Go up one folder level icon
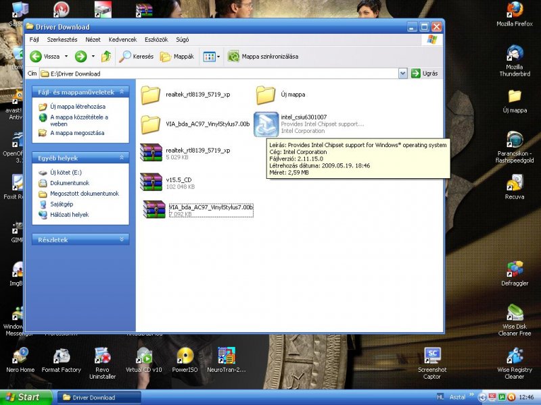The height and width of the screenshot is (405, 541). [x=106, y=57]
